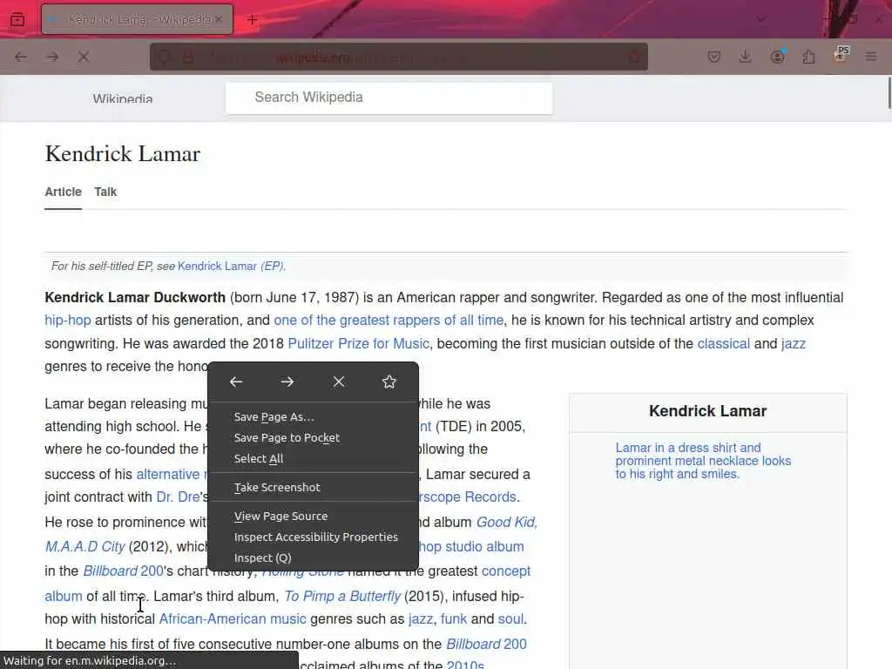Close the Kendrick Lamar Wikipedia tab
892x669 pixels.
pyautogui.click(x=219, y=19)
